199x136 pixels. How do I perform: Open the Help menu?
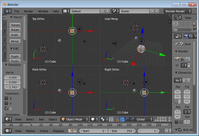56,11
